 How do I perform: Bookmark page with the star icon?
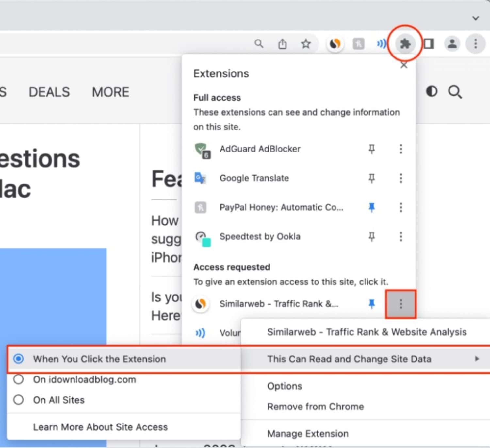(x=306, y=43)
